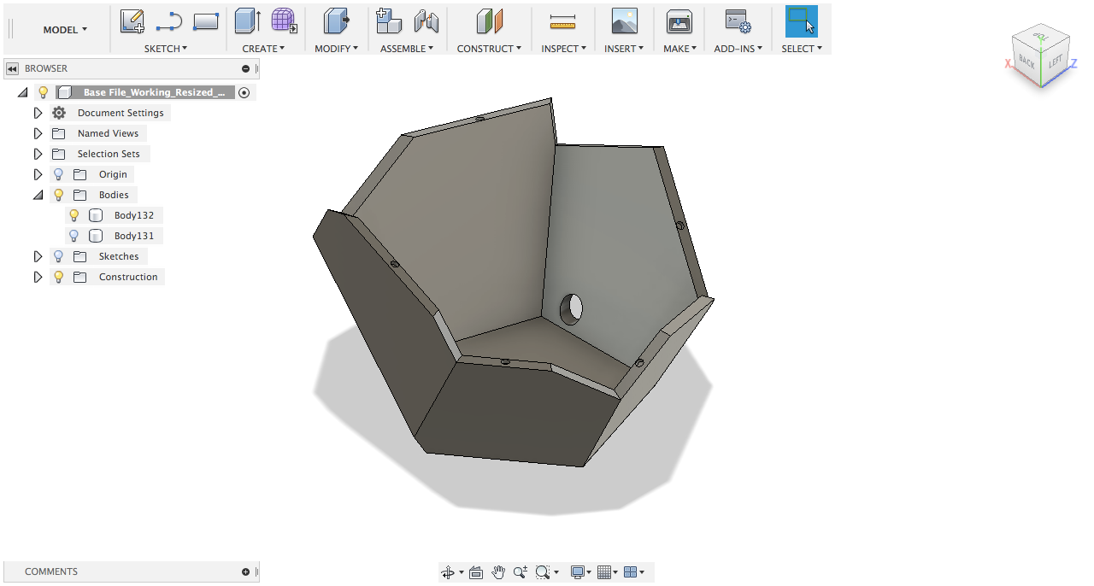Click the Create Form icon

pos(284,21)
